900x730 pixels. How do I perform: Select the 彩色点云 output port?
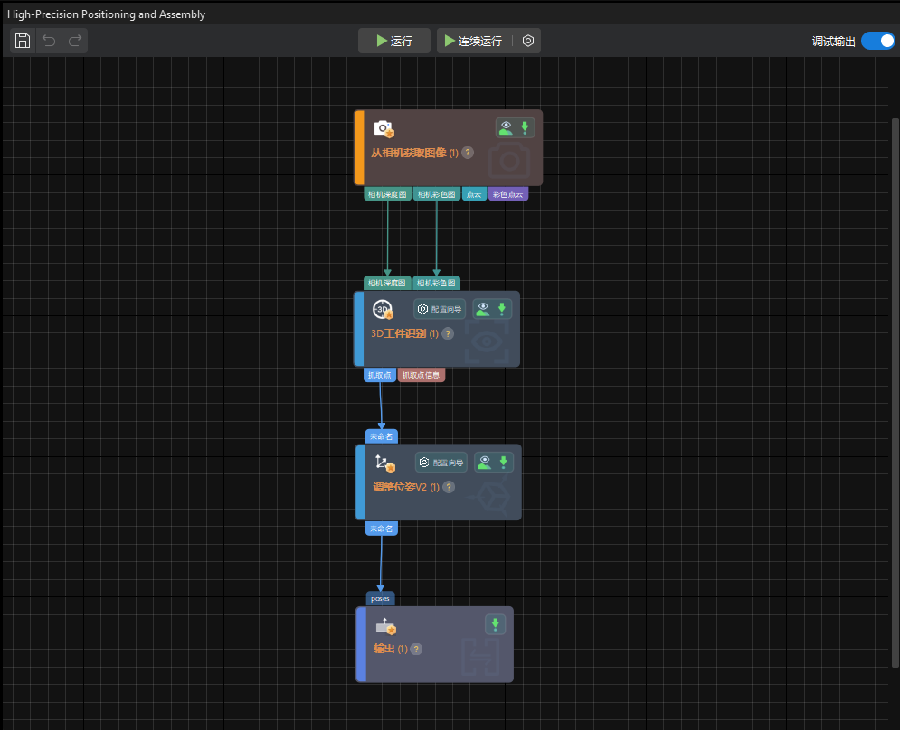click(x=507, y=194)
